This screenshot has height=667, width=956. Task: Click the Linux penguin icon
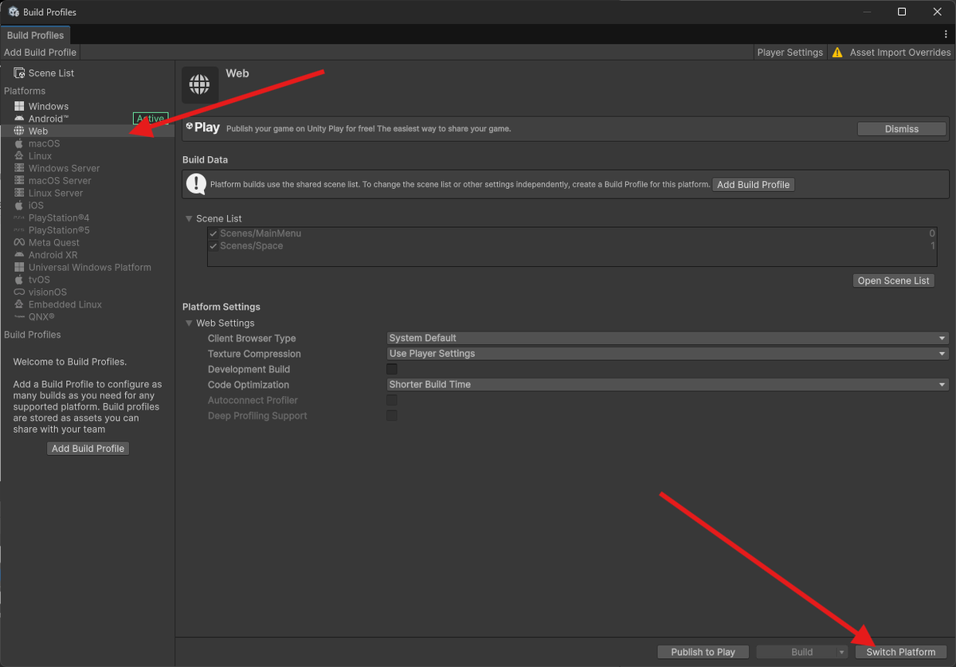click(x=19, y=156)
